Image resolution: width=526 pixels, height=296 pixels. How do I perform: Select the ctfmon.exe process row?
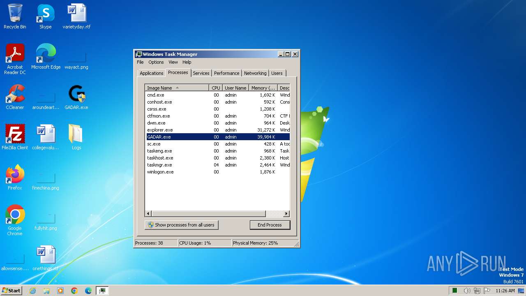coord(217,116)
